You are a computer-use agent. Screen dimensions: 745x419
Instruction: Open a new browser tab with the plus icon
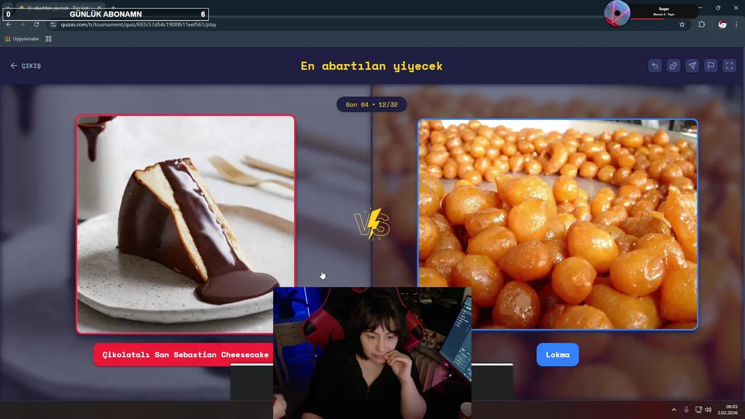click(x=113, y=8)
